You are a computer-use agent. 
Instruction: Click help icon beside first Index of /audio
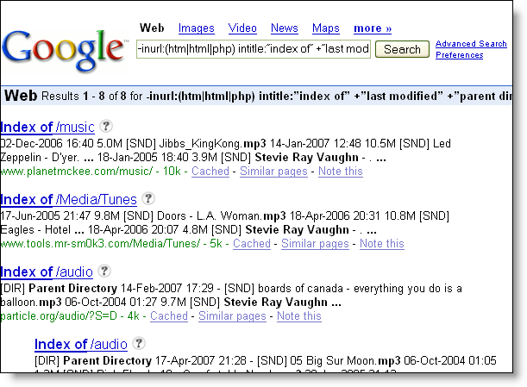point(105,272)
